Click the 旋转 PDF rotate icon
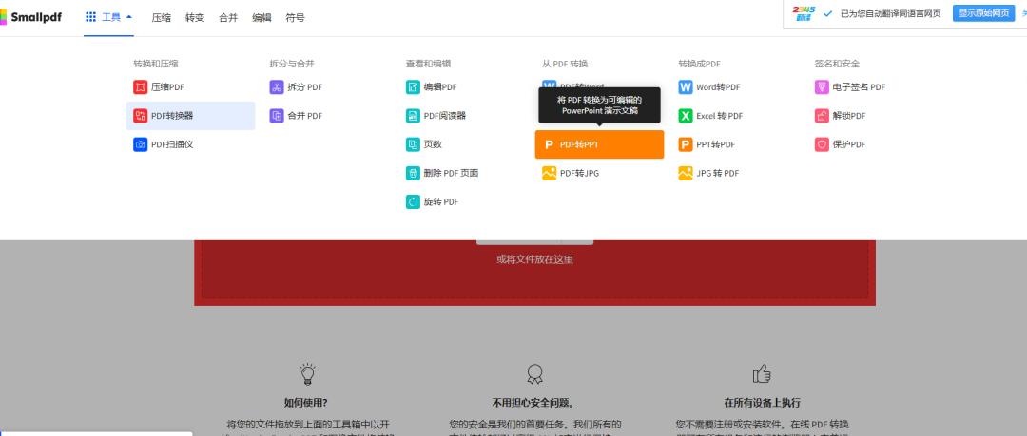 coord(413,202)
